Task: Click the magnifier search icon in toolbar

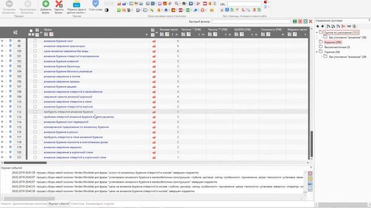Action: 176,3
